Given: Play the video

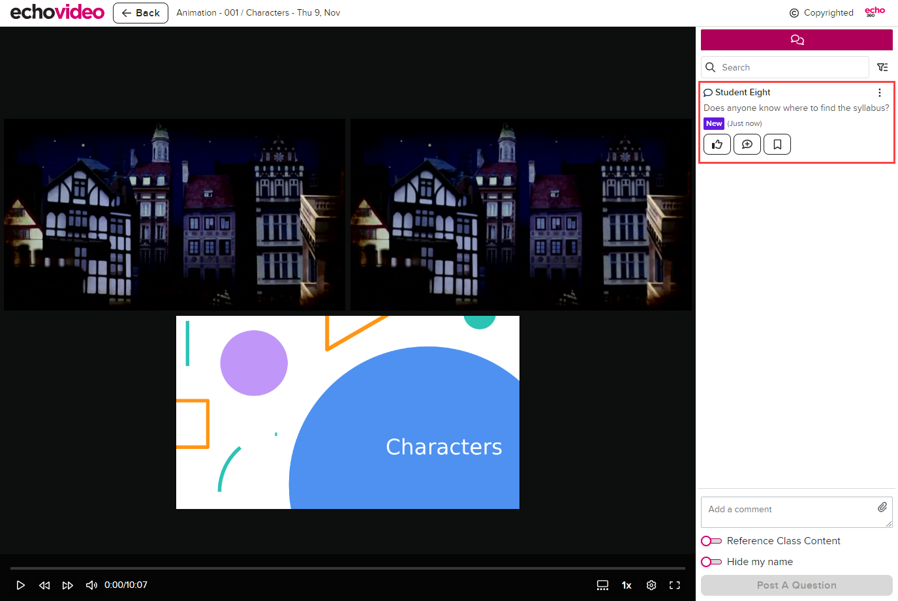Looking at the screenshot, I should pos(21,585).
